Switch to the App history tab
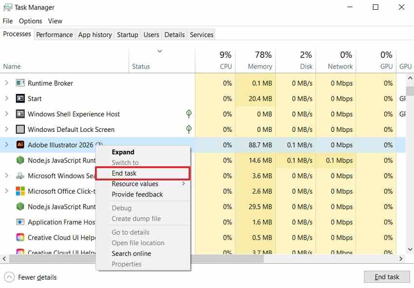Screen dimensions: 414x288 (95, 35)
